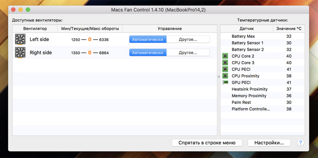Click the Right side fan icon

coord(20,52)
